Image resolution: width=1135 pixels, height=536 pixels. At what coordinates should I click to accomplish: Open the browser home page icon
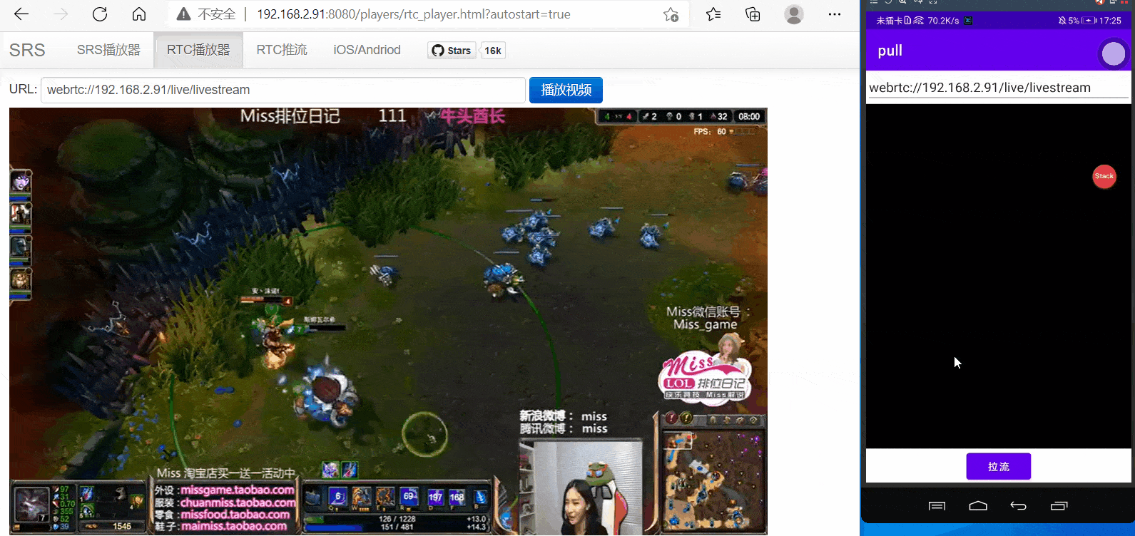point(139,14)
